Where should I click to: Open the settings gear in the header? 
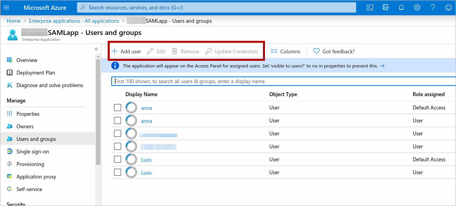point(417,7)
